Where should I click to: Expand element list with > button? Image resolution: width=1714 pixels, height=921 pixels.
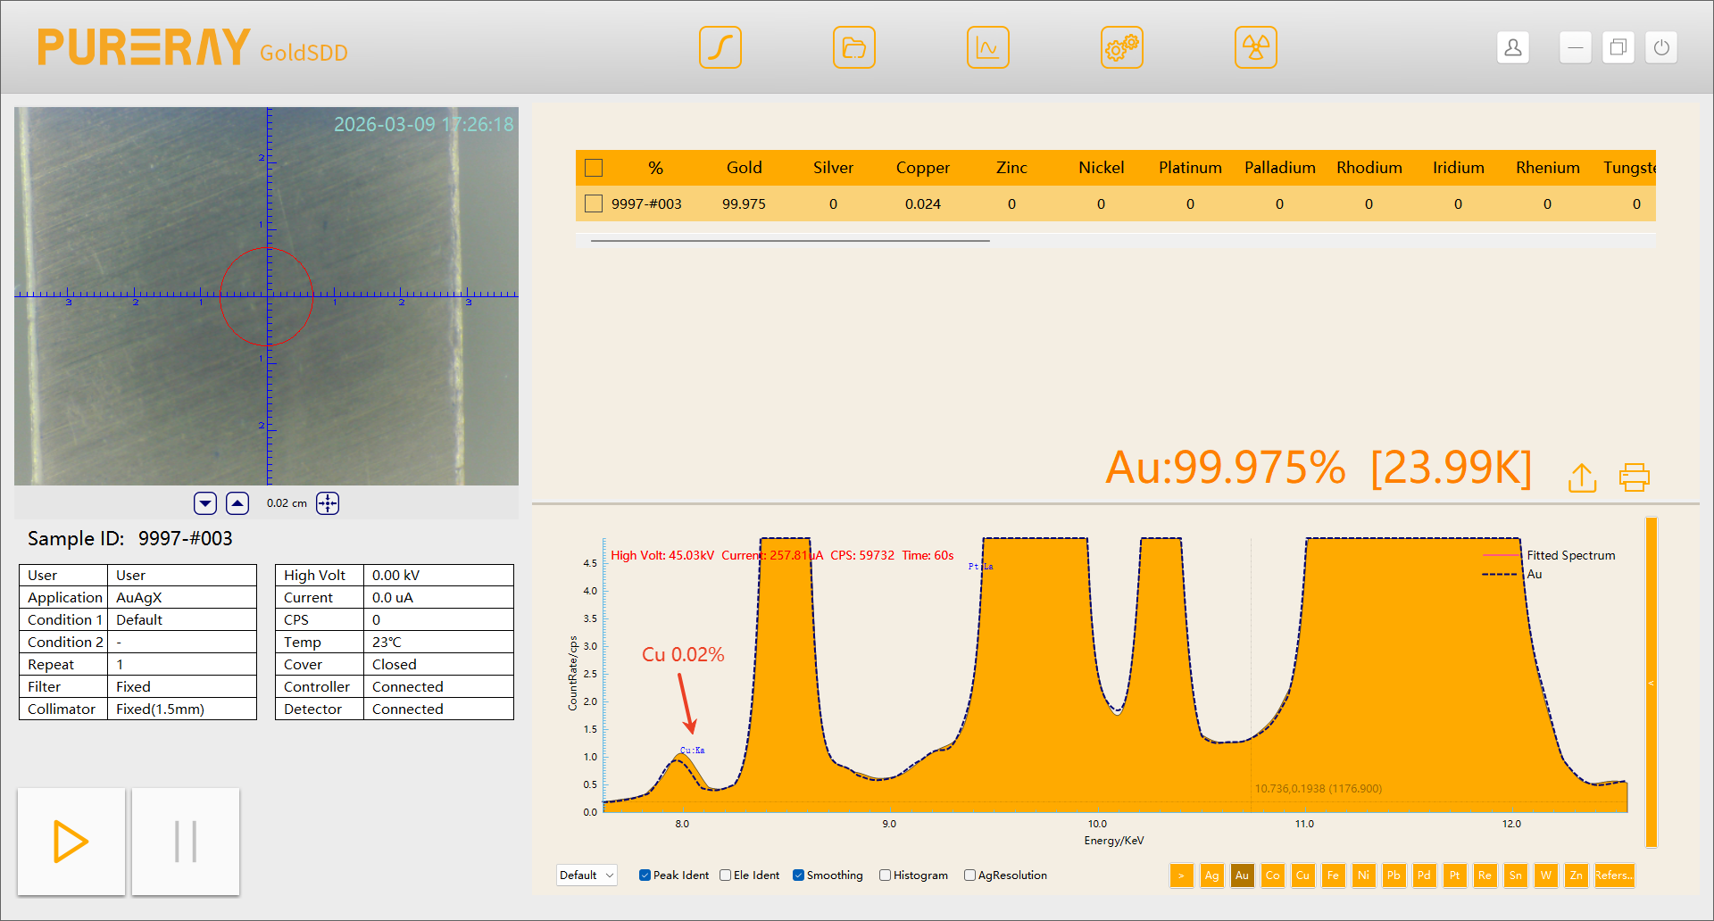pyautogui.click(x=1181, y=875)
